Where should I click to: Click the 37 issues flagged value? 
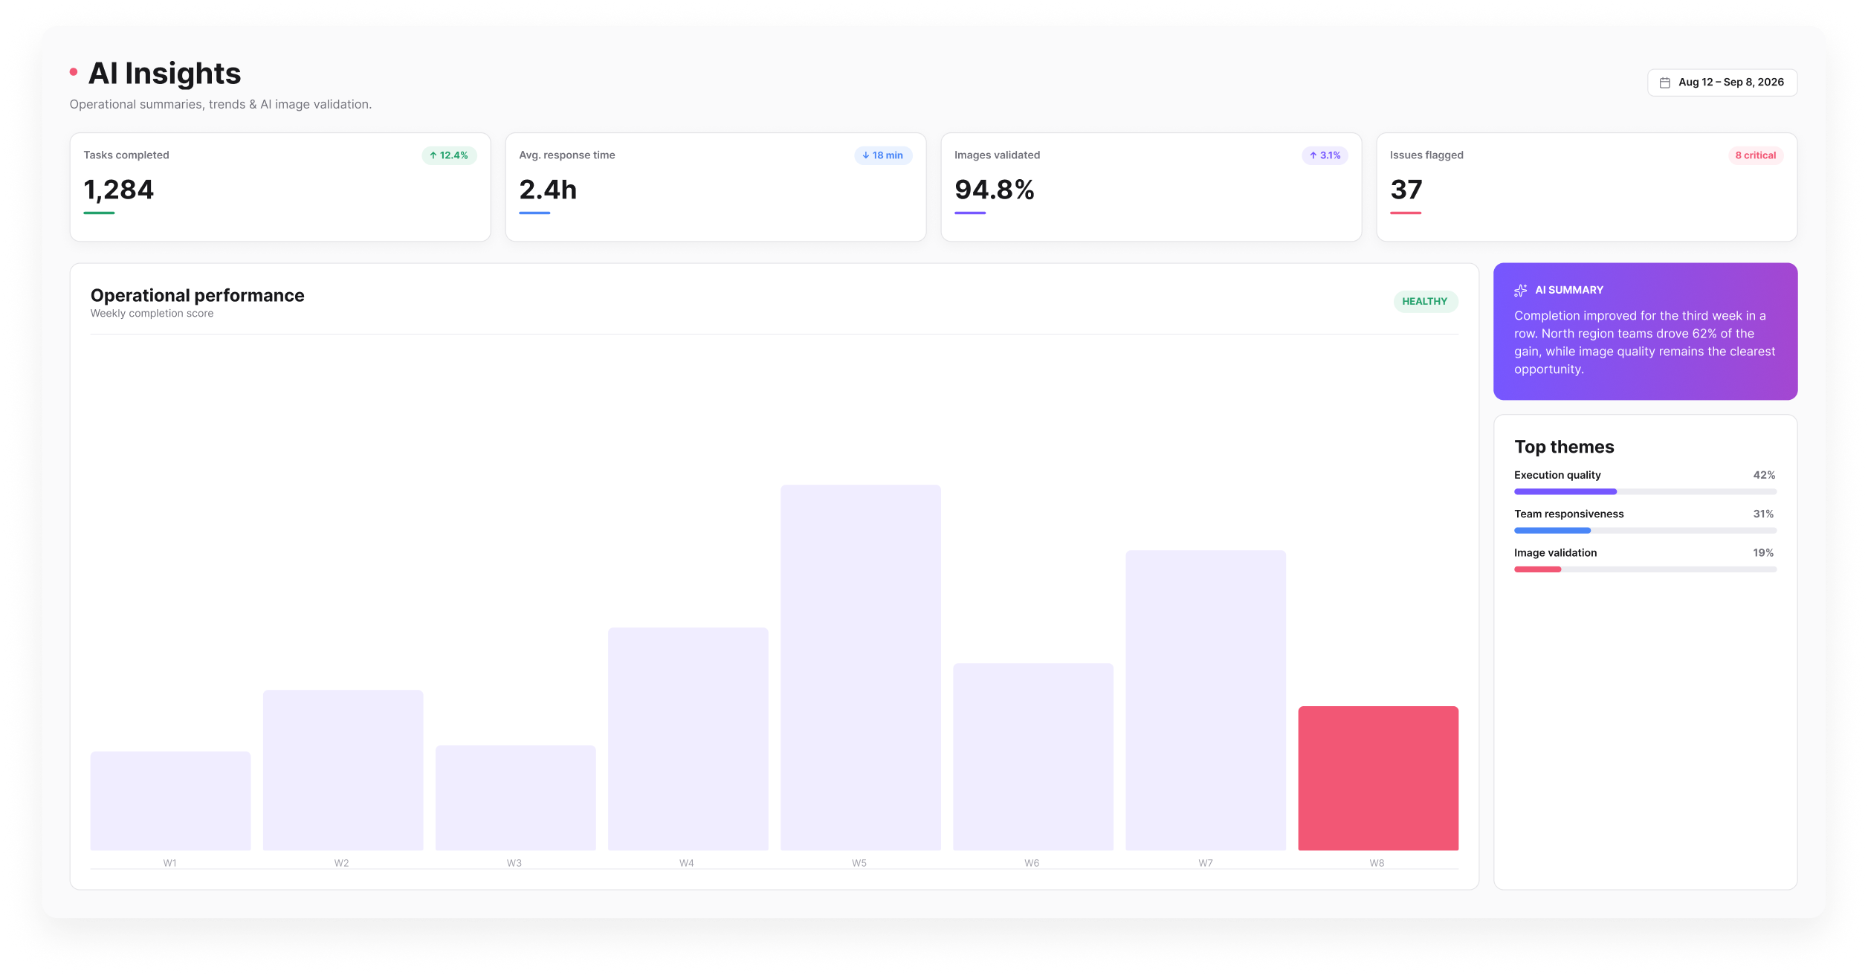click(1406, 190)
